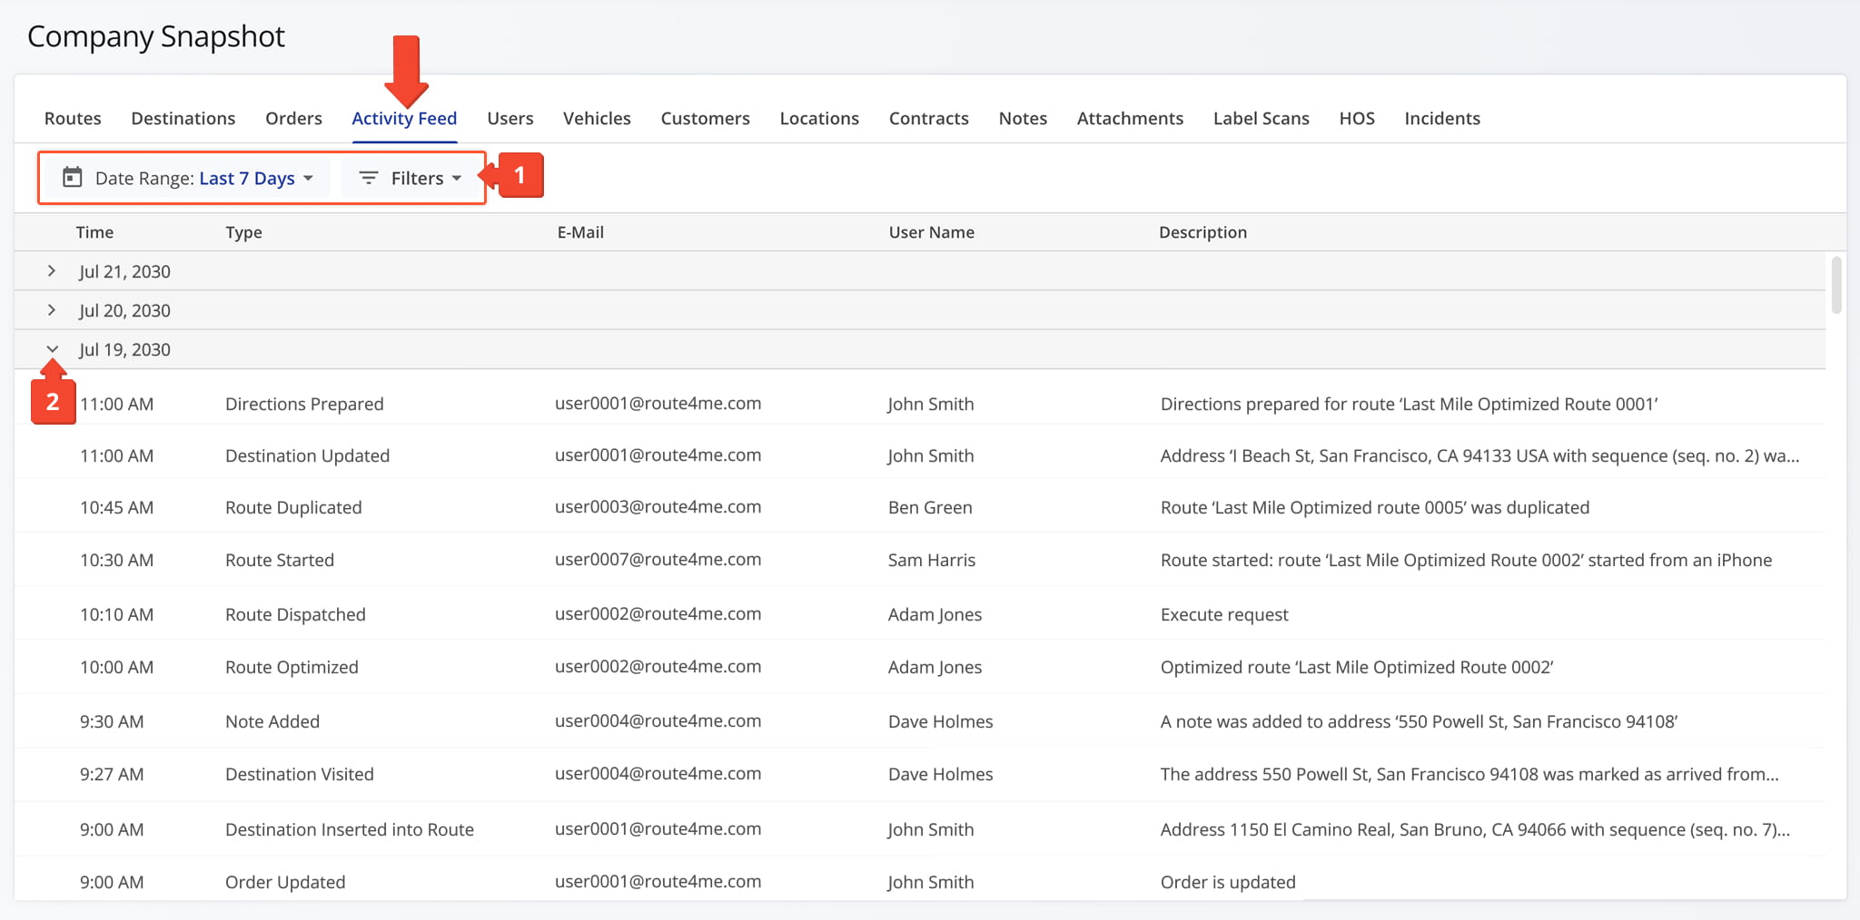Go to the Vehicles tab
The height and width of the screenshot is (920, 1860).
pos(597,118)
